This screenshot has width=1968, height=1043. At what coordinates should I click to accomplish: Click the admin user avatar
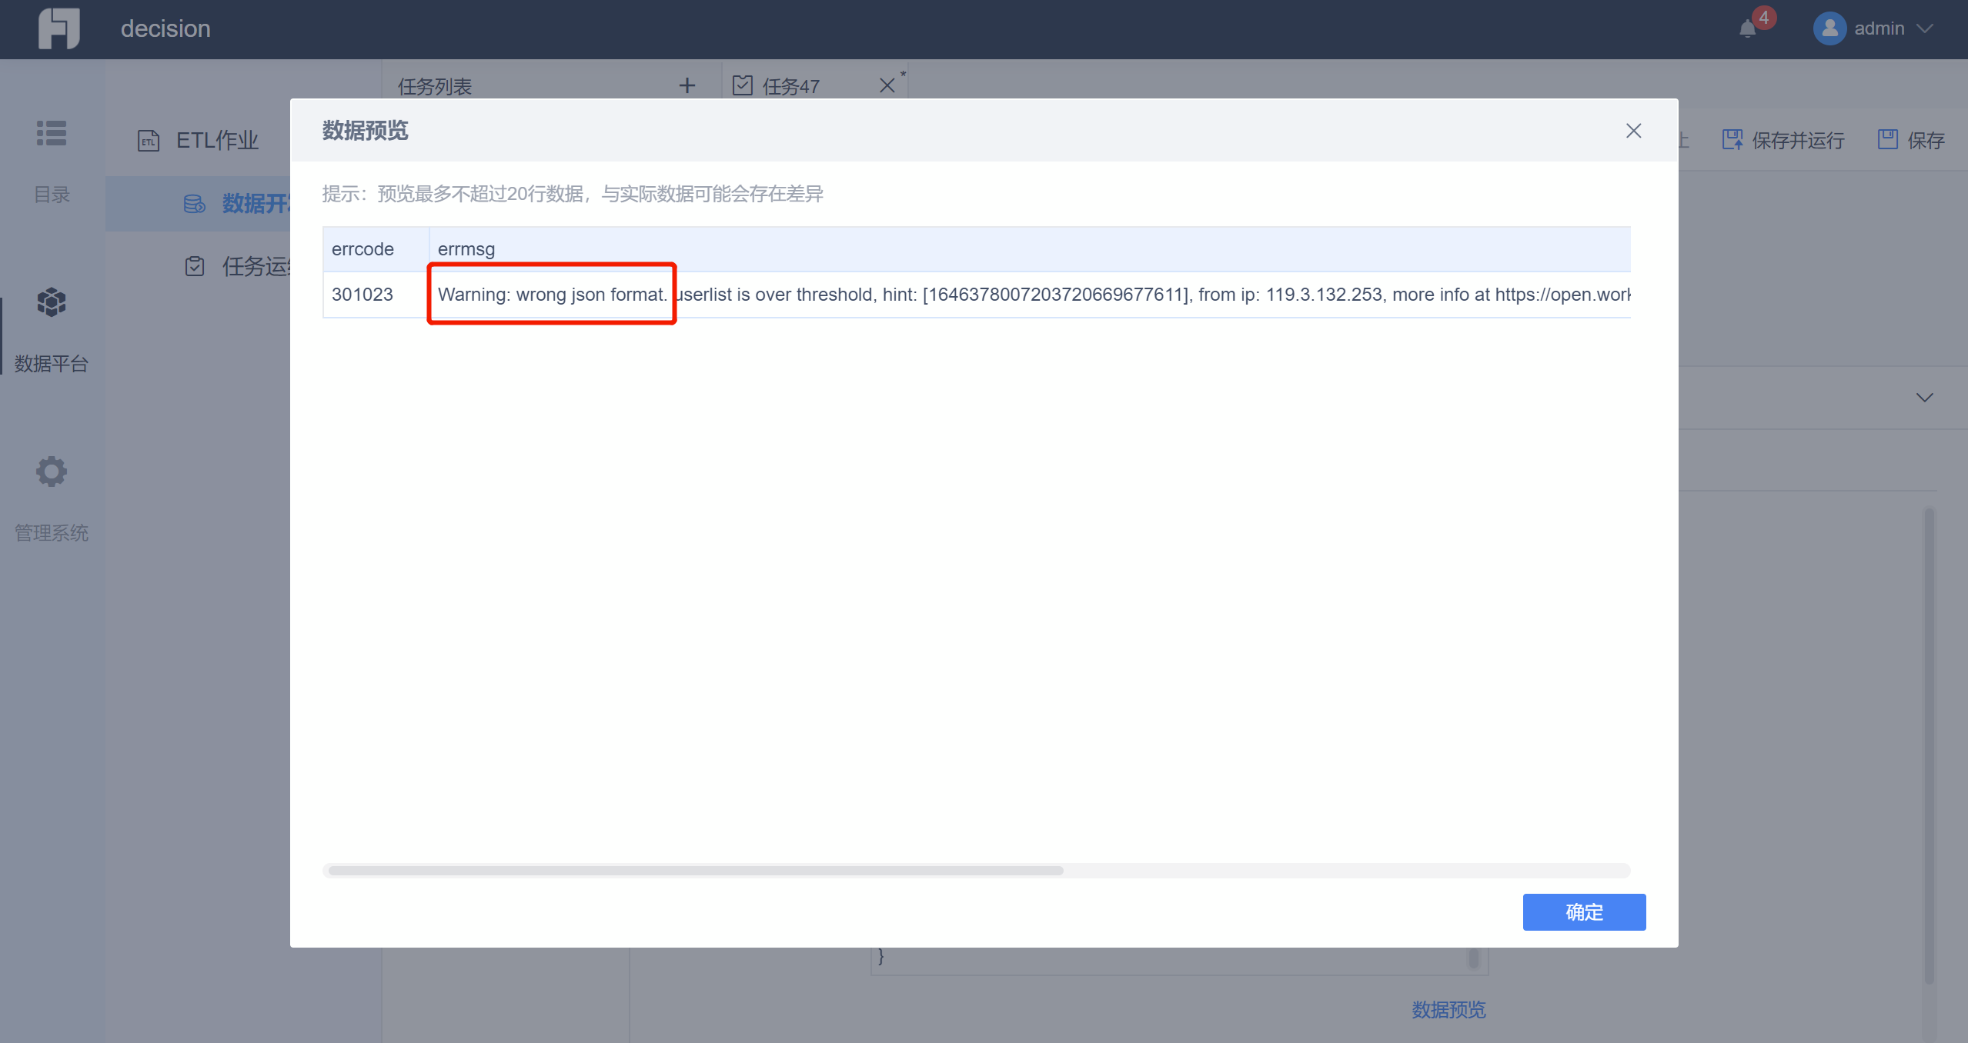tap(1829, 29)
